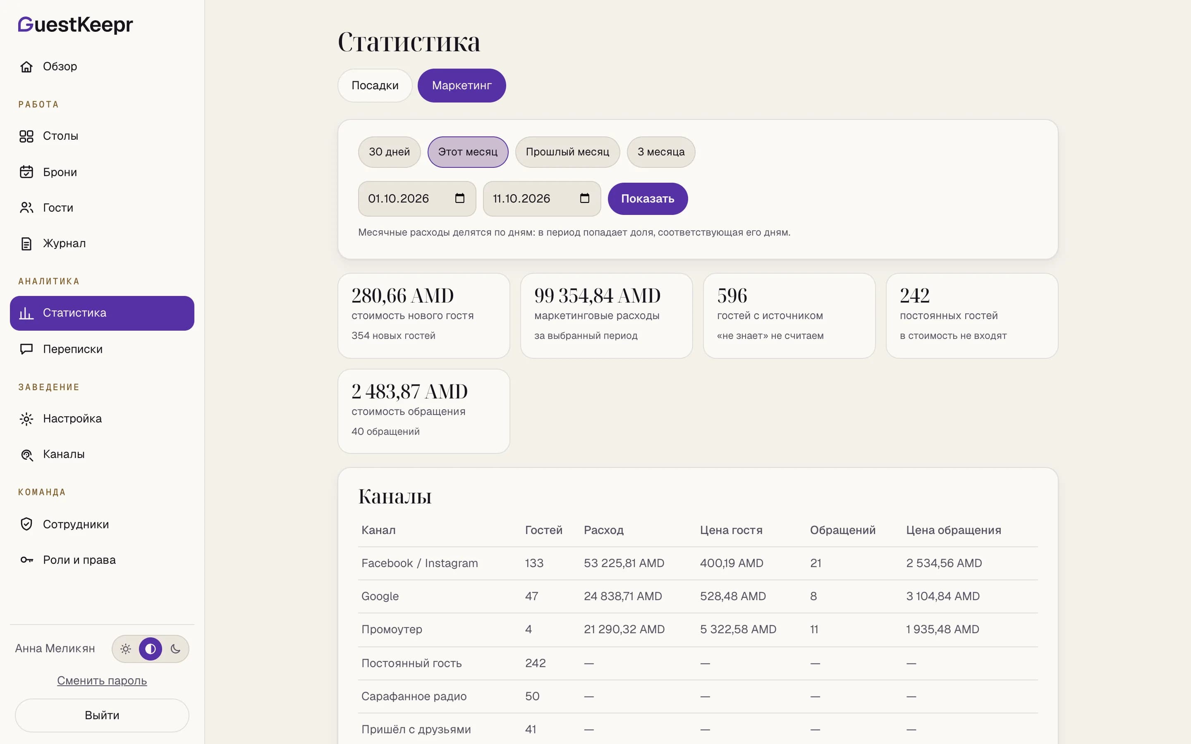
Task: Click the key icon beside Роли и права
Action: 26,560
